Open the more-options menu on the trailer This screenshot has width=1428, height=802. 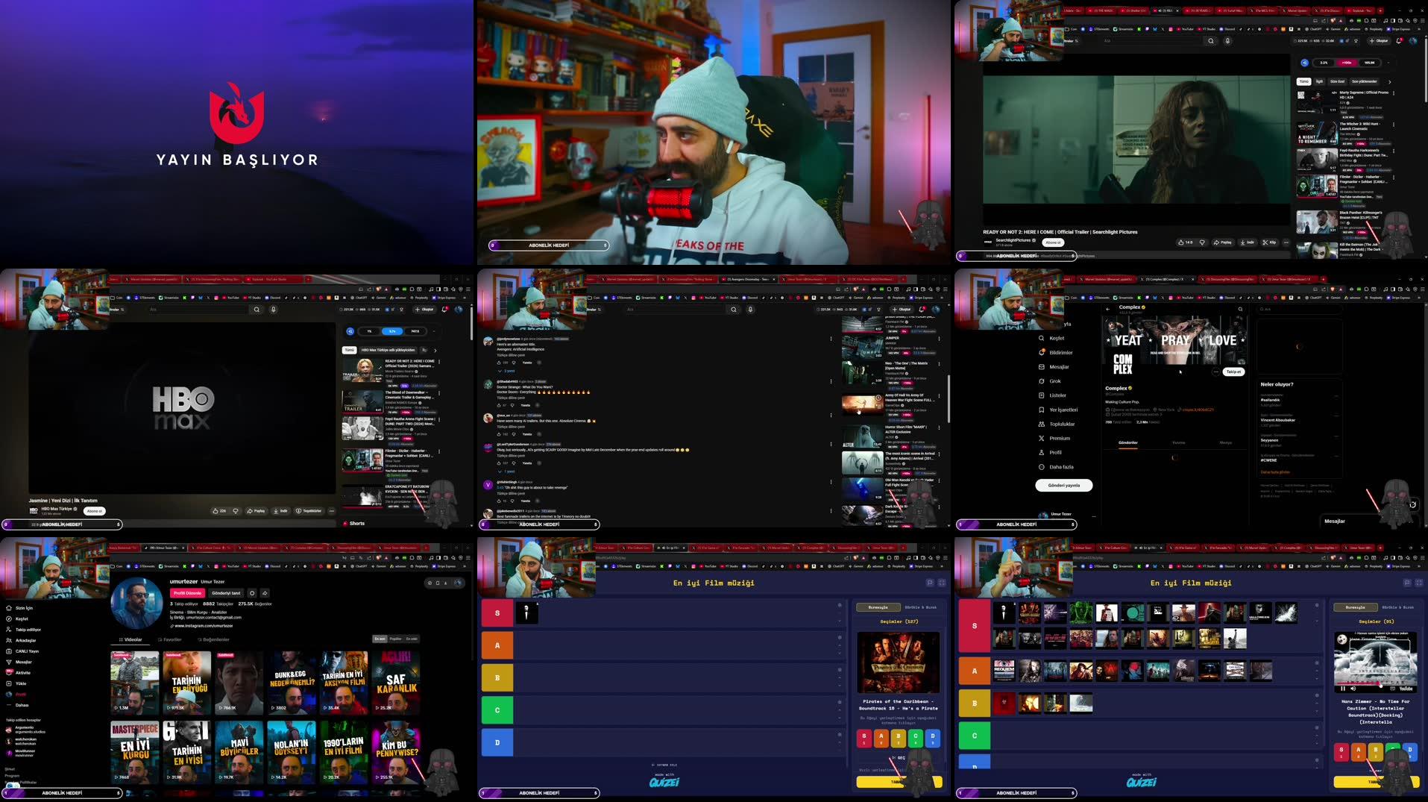pos(1286,242)
